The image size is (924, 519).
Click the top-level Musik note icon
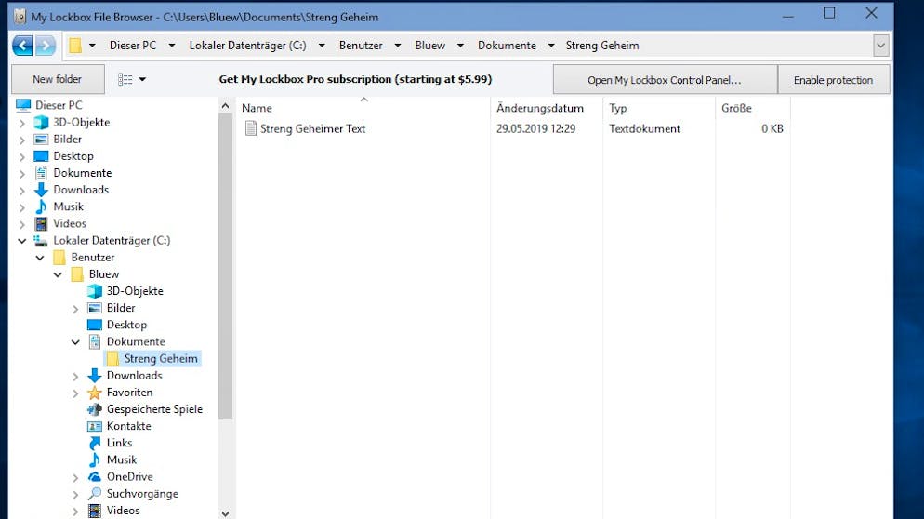(x=41, y=206)
